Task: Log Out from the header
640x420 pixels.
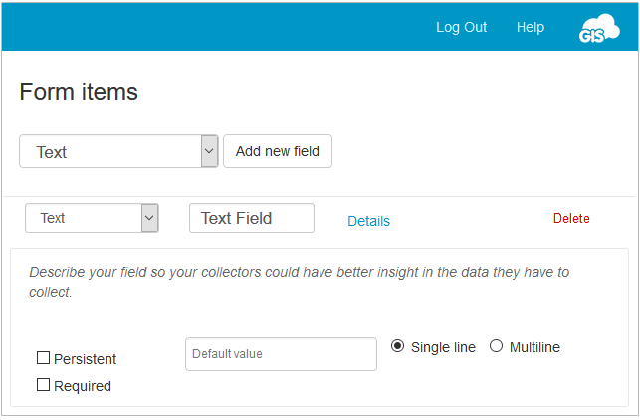Action: [x=461, y=27]
